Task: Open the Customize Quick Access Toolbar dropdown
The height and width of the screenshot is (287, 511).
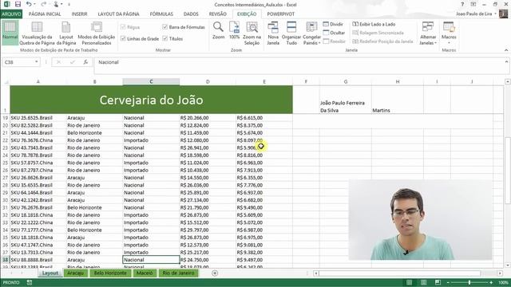Action: 69,5
